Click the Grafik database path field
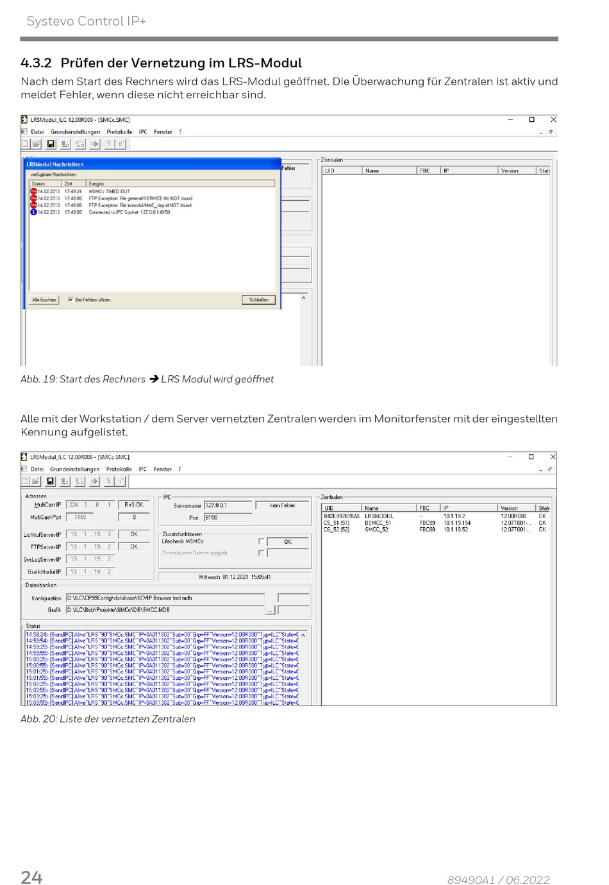 [x=165, y=610]
